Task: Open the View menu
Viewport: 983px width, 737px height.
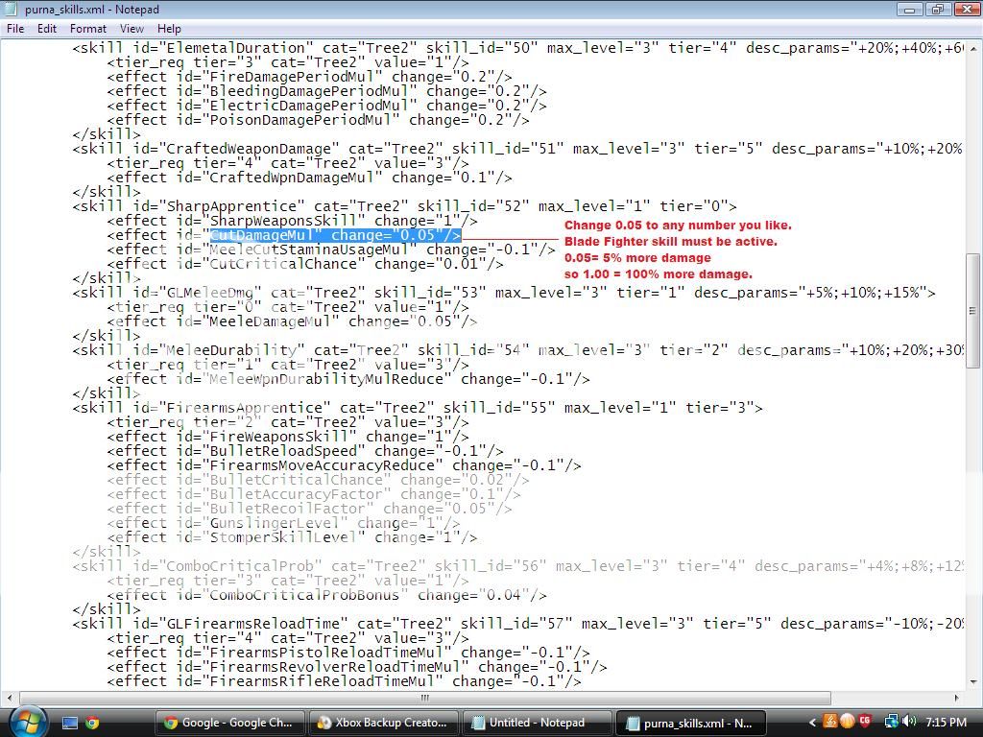Action: [132, 29]
